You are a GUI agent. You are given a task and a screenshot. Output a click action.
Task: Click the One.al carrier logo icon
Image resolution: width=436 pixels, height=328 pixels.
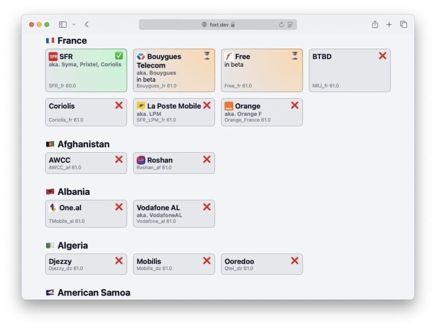53,208
